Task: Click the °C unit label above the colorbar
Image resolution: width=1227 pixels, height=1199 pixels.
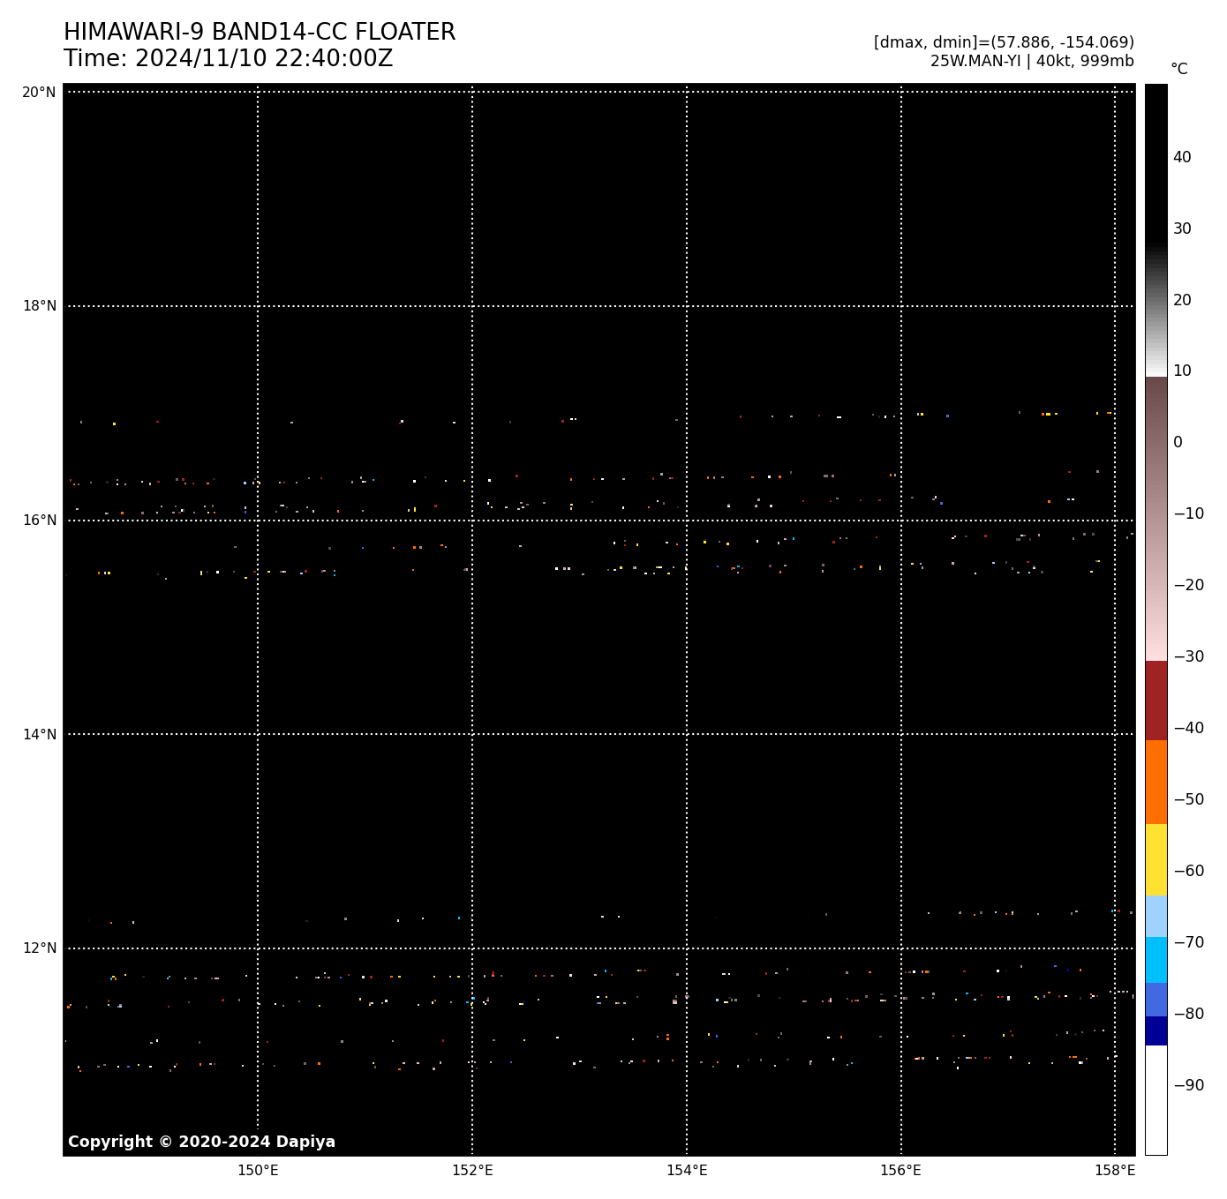Action: 1178,70
